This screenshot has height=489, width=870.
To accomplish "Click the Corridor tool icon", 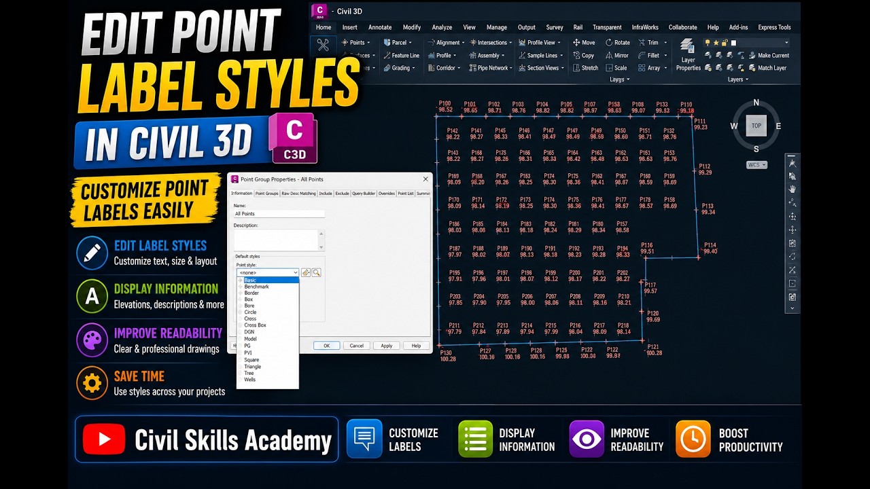I will click(431, 68).
